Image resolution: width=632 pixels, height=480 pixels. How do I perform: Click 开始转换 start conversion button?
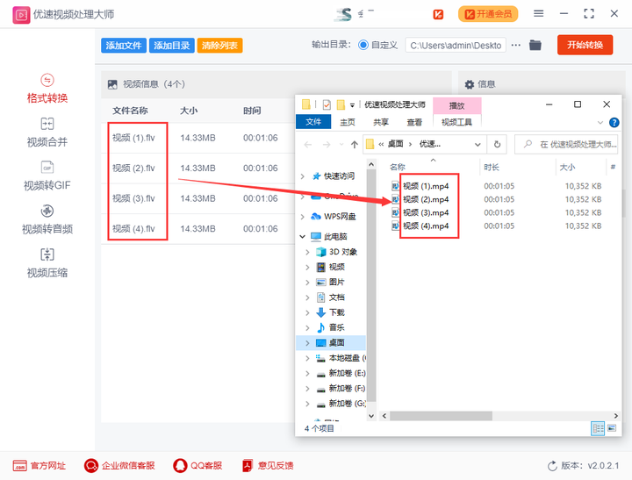(585, 45)
